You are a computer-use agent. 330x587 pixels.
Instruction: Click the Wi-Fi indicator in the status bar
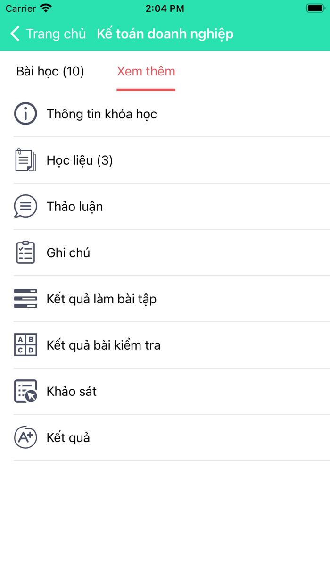tap(44, 8)
